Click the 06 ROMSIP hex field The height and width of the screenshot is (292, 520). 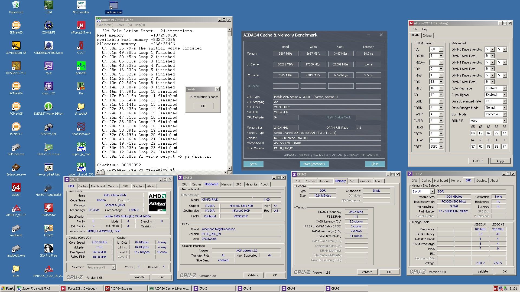(473, 133)
